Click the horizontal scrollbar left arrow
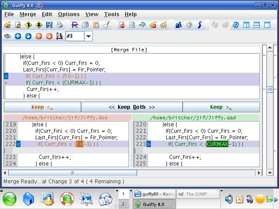Image resolution: width=279 pixels, height=209 pixels. tap(5, 173)
